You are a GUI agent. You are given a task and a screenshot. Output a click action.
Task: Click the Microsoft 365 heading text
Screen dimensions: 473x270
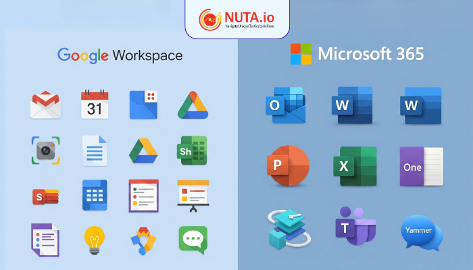(x=371, y=54)
